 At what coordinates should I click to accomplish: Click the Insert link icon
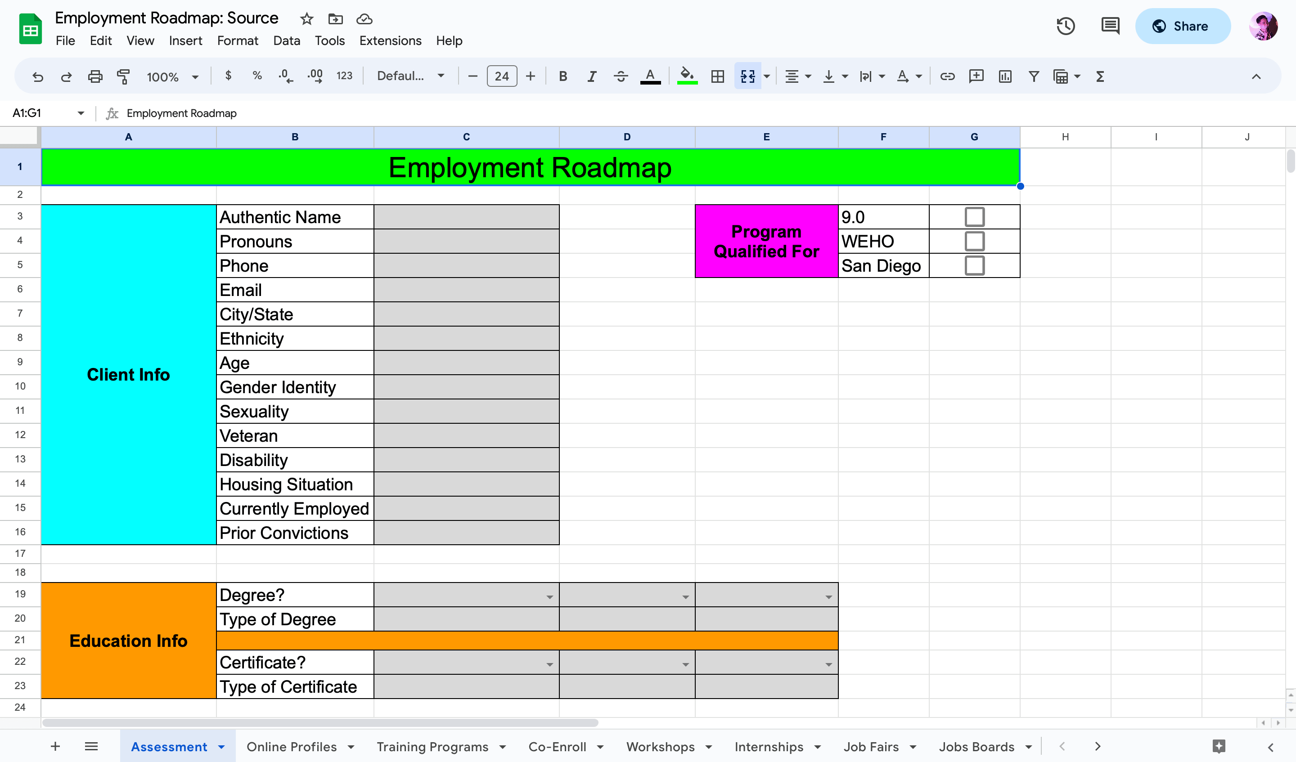[947, 76]
